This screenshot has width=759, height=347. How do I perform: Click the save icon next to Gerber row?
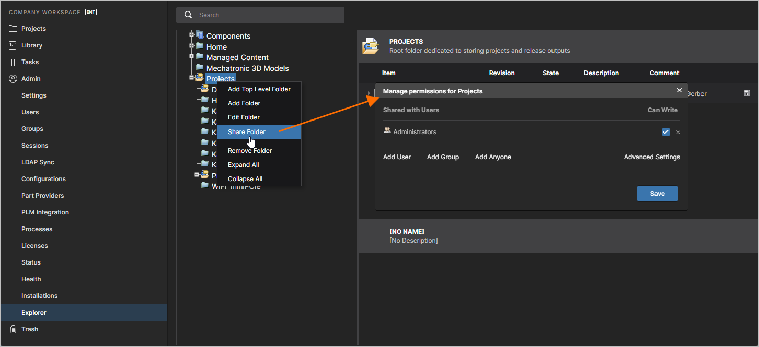[x=747, y=93]
